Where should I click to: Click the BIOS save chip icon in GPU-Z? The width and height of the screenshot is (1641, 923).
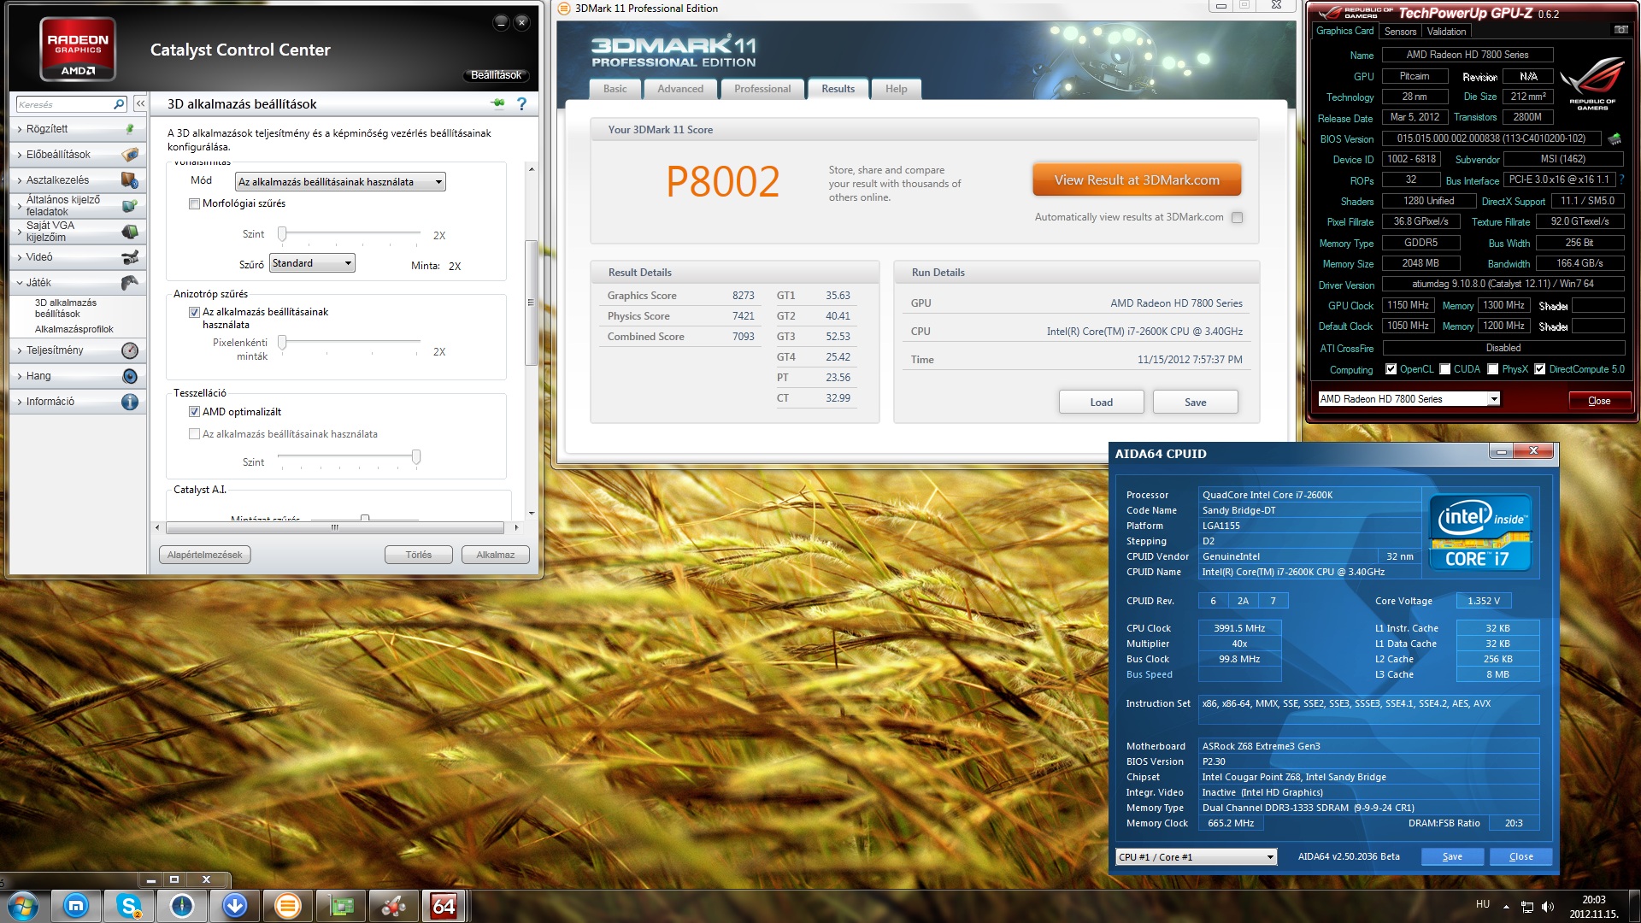click(1615, 138)
